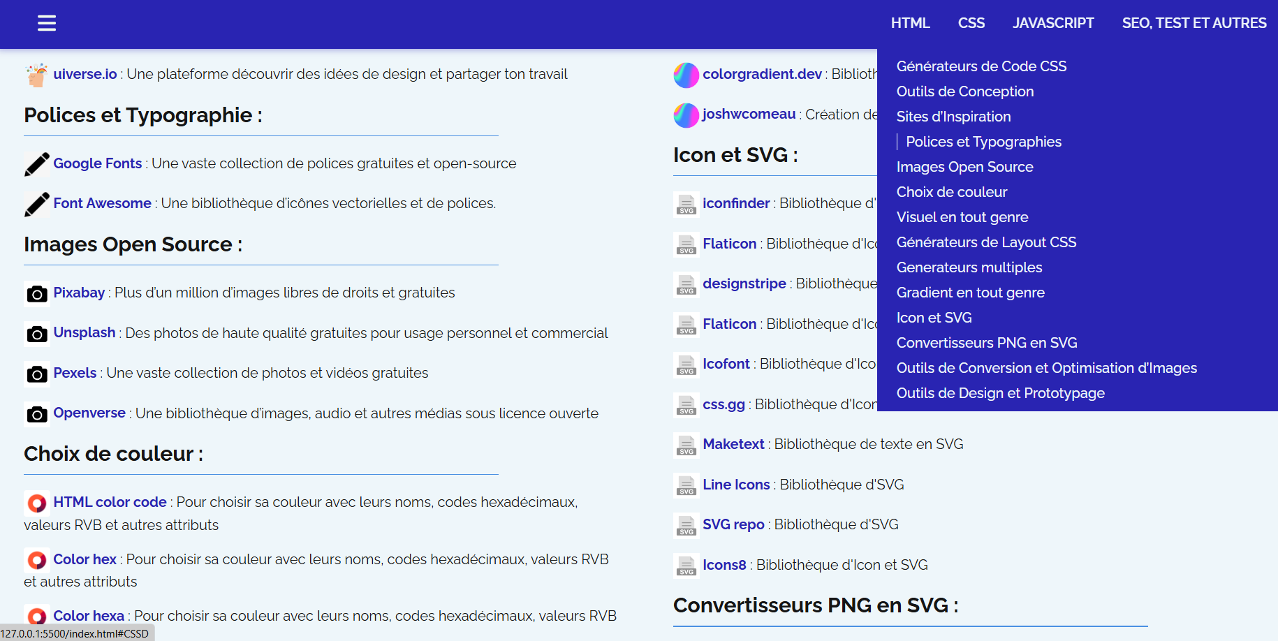Open the hamburger menu icon
Screen dimensions: 1278x641
coord(47,24)
